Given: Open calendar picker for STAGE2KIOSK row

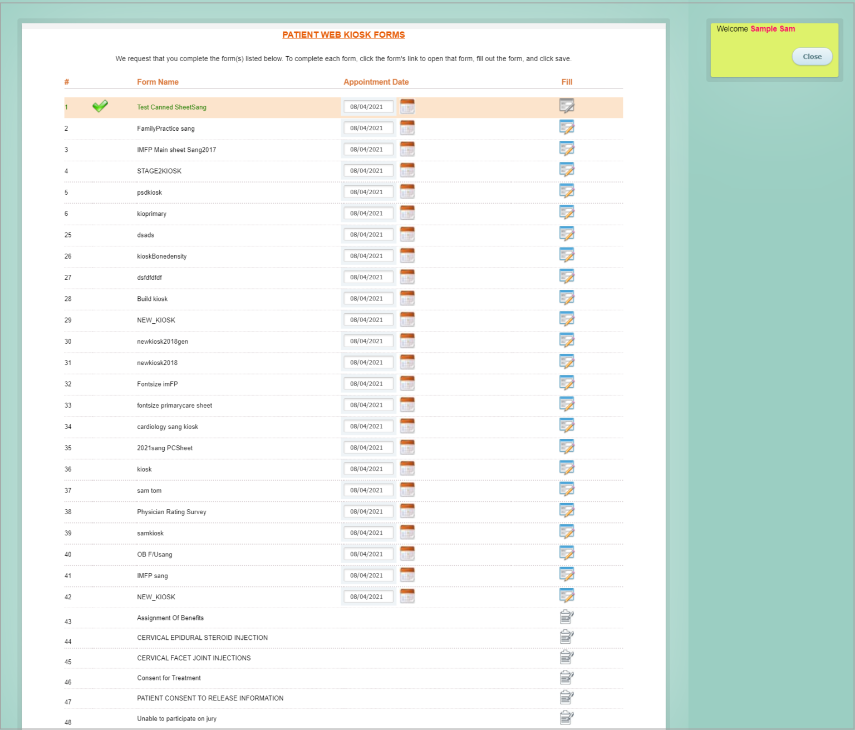Looking at the screenshot, I should tap(407, 170).
